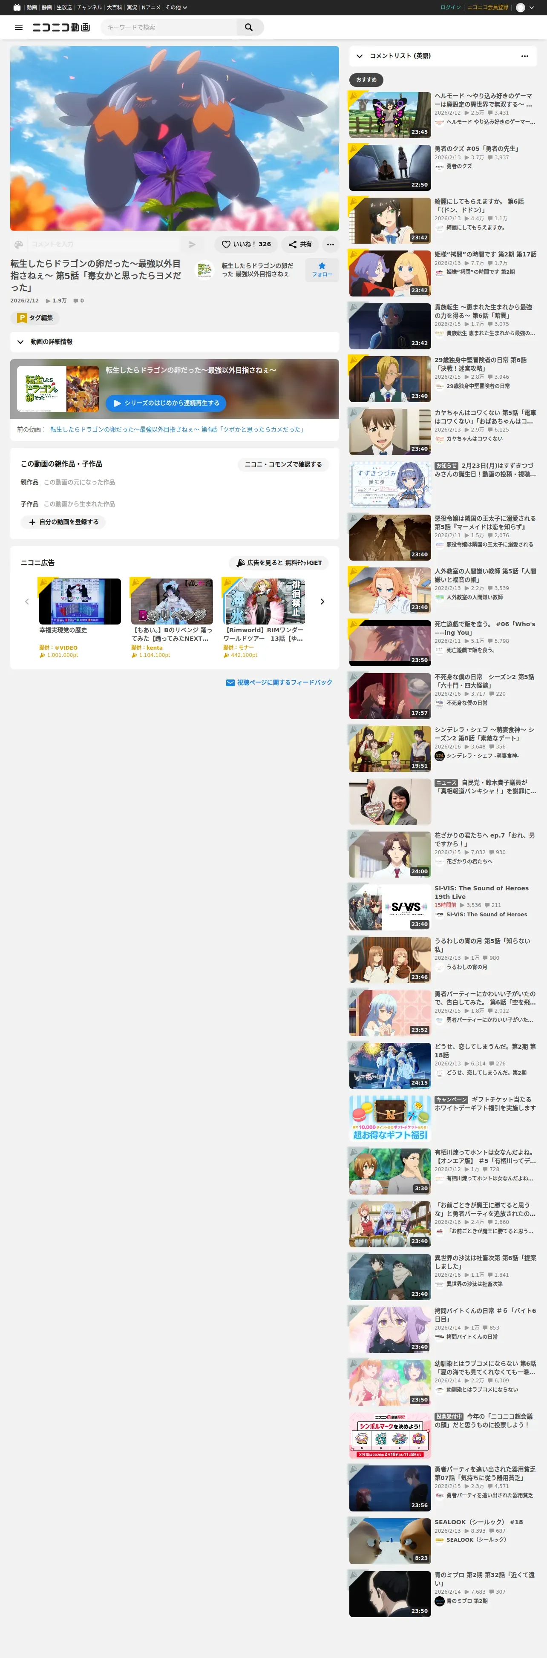Viewport: 547px width, 1658px height.
Task: Open the 動画 top menu item
Action: tap(32, 8)
